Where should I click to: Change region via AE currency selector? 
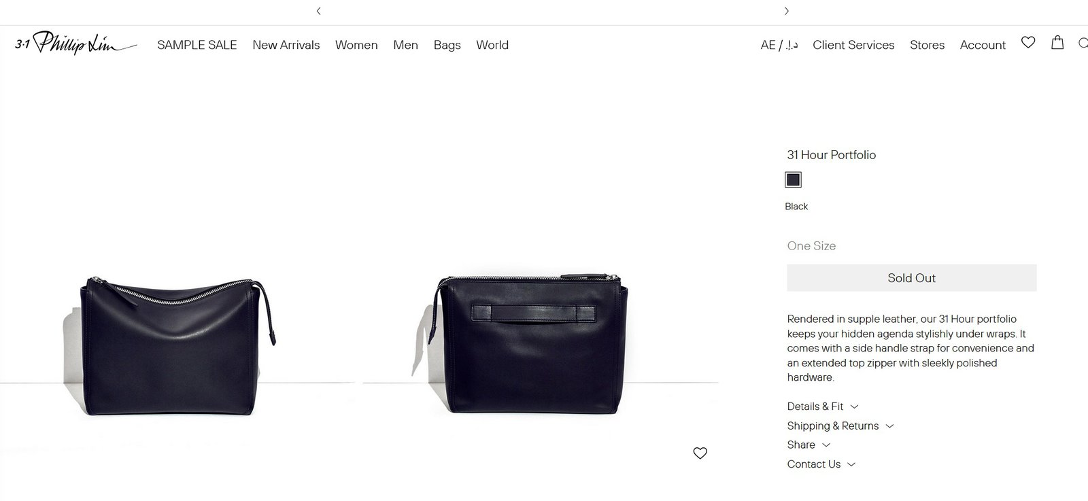coord(779,45)
